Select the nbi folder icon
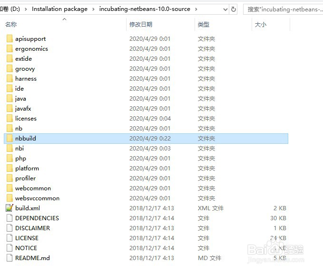 10,149
